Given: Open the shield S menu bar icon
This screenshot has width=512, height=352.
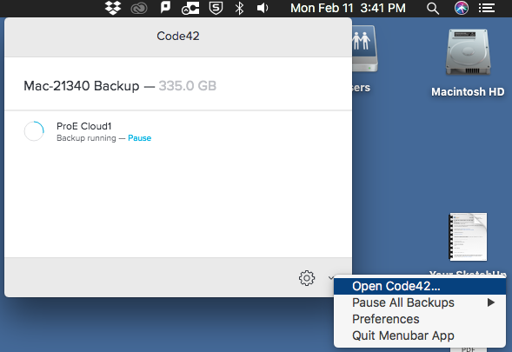Looking at the screenshot, I should (216, 8).
